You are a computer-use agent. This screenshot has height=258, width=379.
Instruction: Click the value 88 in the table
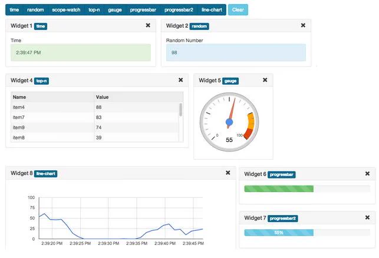point(98,107)
